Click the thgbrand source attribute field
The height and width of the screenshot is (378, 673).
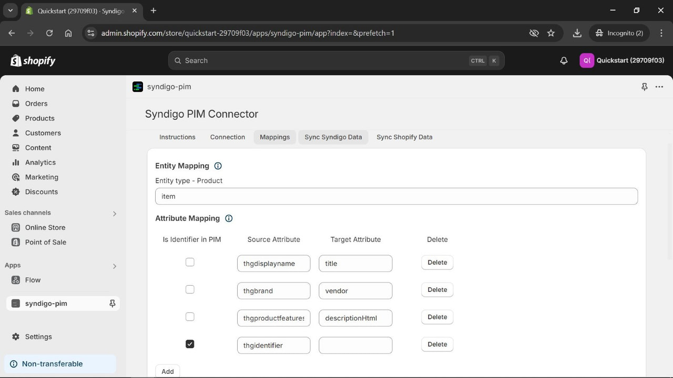[x=274, y=291]
